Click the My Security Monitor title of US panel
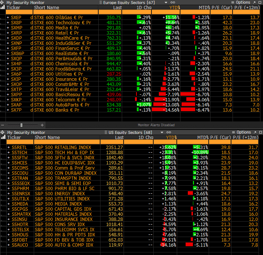The image size is (263, 255). [26, 132]
